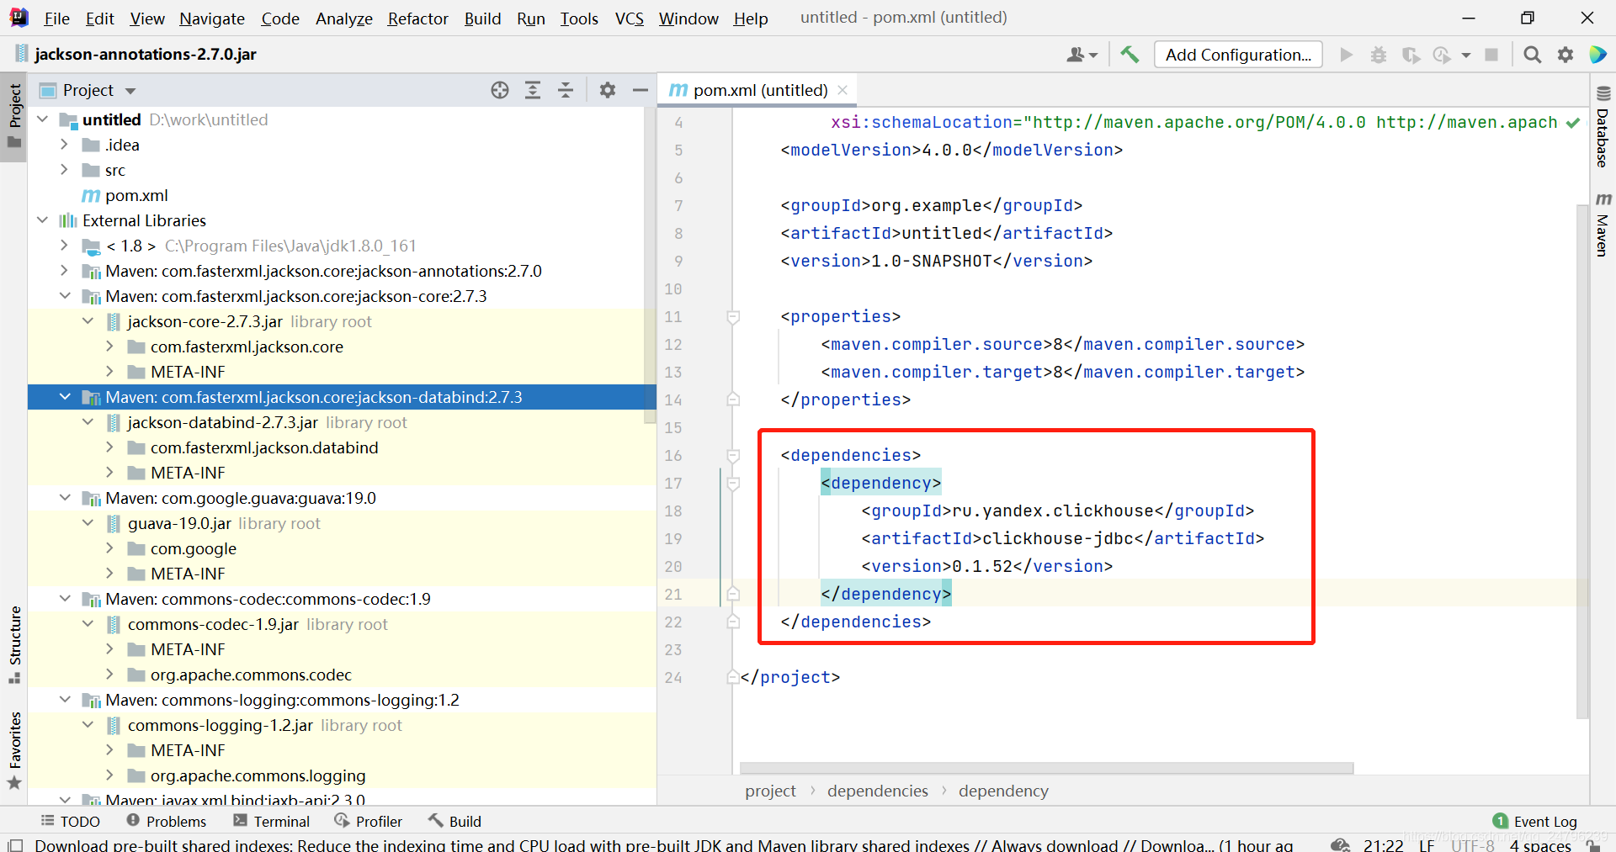Click the Build Project hammer icon
Screen dimensions: 1616x852
click(1130, 55)
